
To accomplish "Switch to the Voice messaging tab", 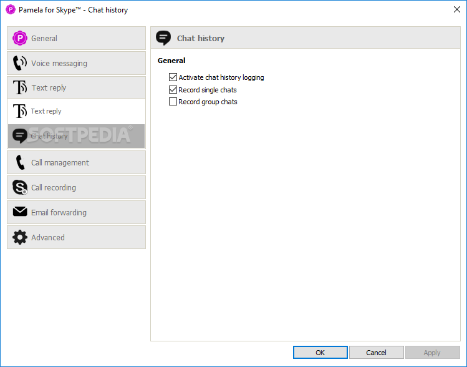I will tap(76, 63).
